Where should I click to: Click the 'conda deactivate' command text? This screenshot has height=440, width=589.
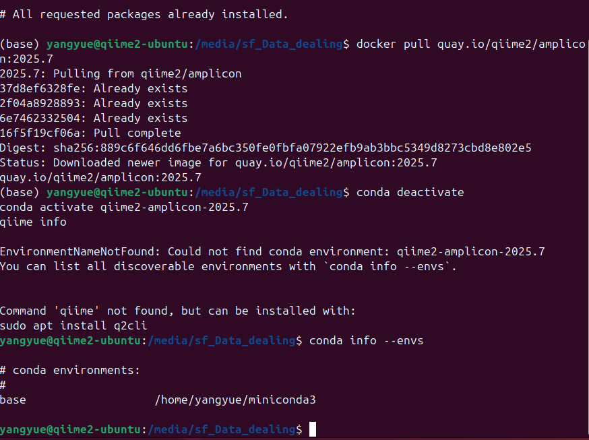410,192
